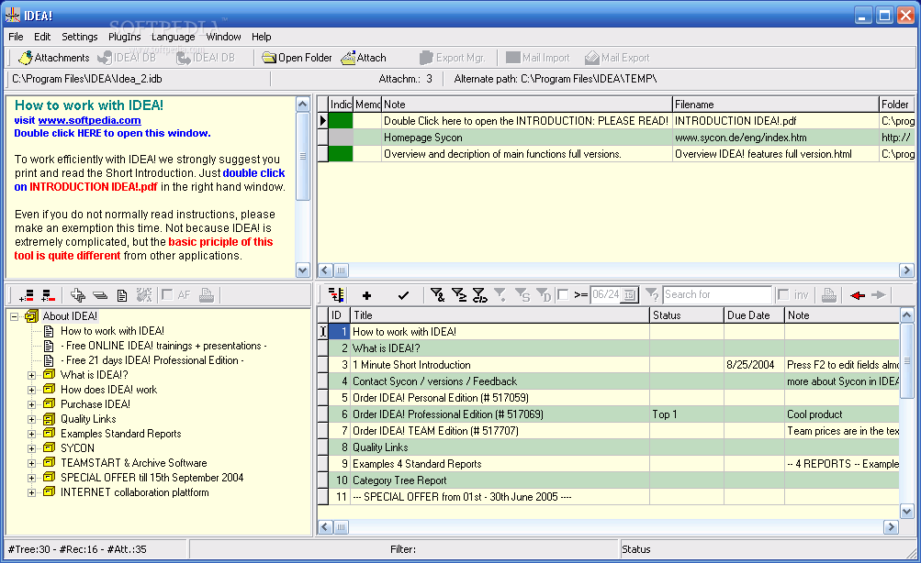This screenshot has height=563, width=921.
Task: Add child tree node with second tree toolbar icon
Action: point(48,295)
